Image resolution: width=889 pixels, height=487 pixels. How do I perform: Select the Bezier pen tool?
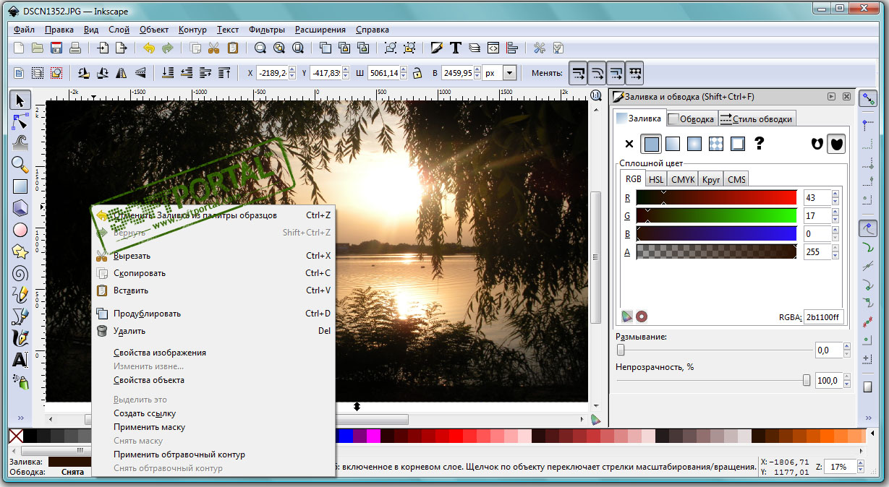(x=20, y=316)
